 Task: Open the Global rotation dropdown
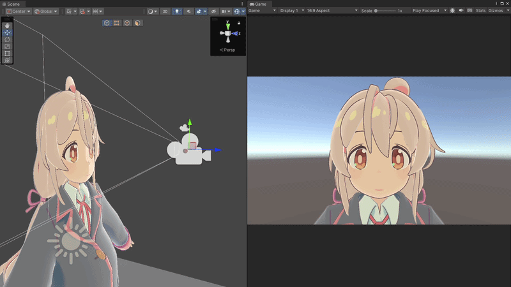(46, 11)
